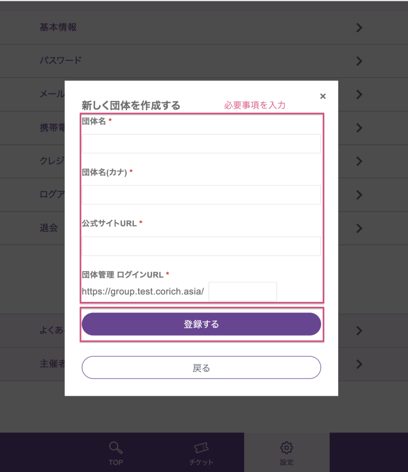Click the 公式サイトURL input box
408x472 pixels.
pos(201,246)
